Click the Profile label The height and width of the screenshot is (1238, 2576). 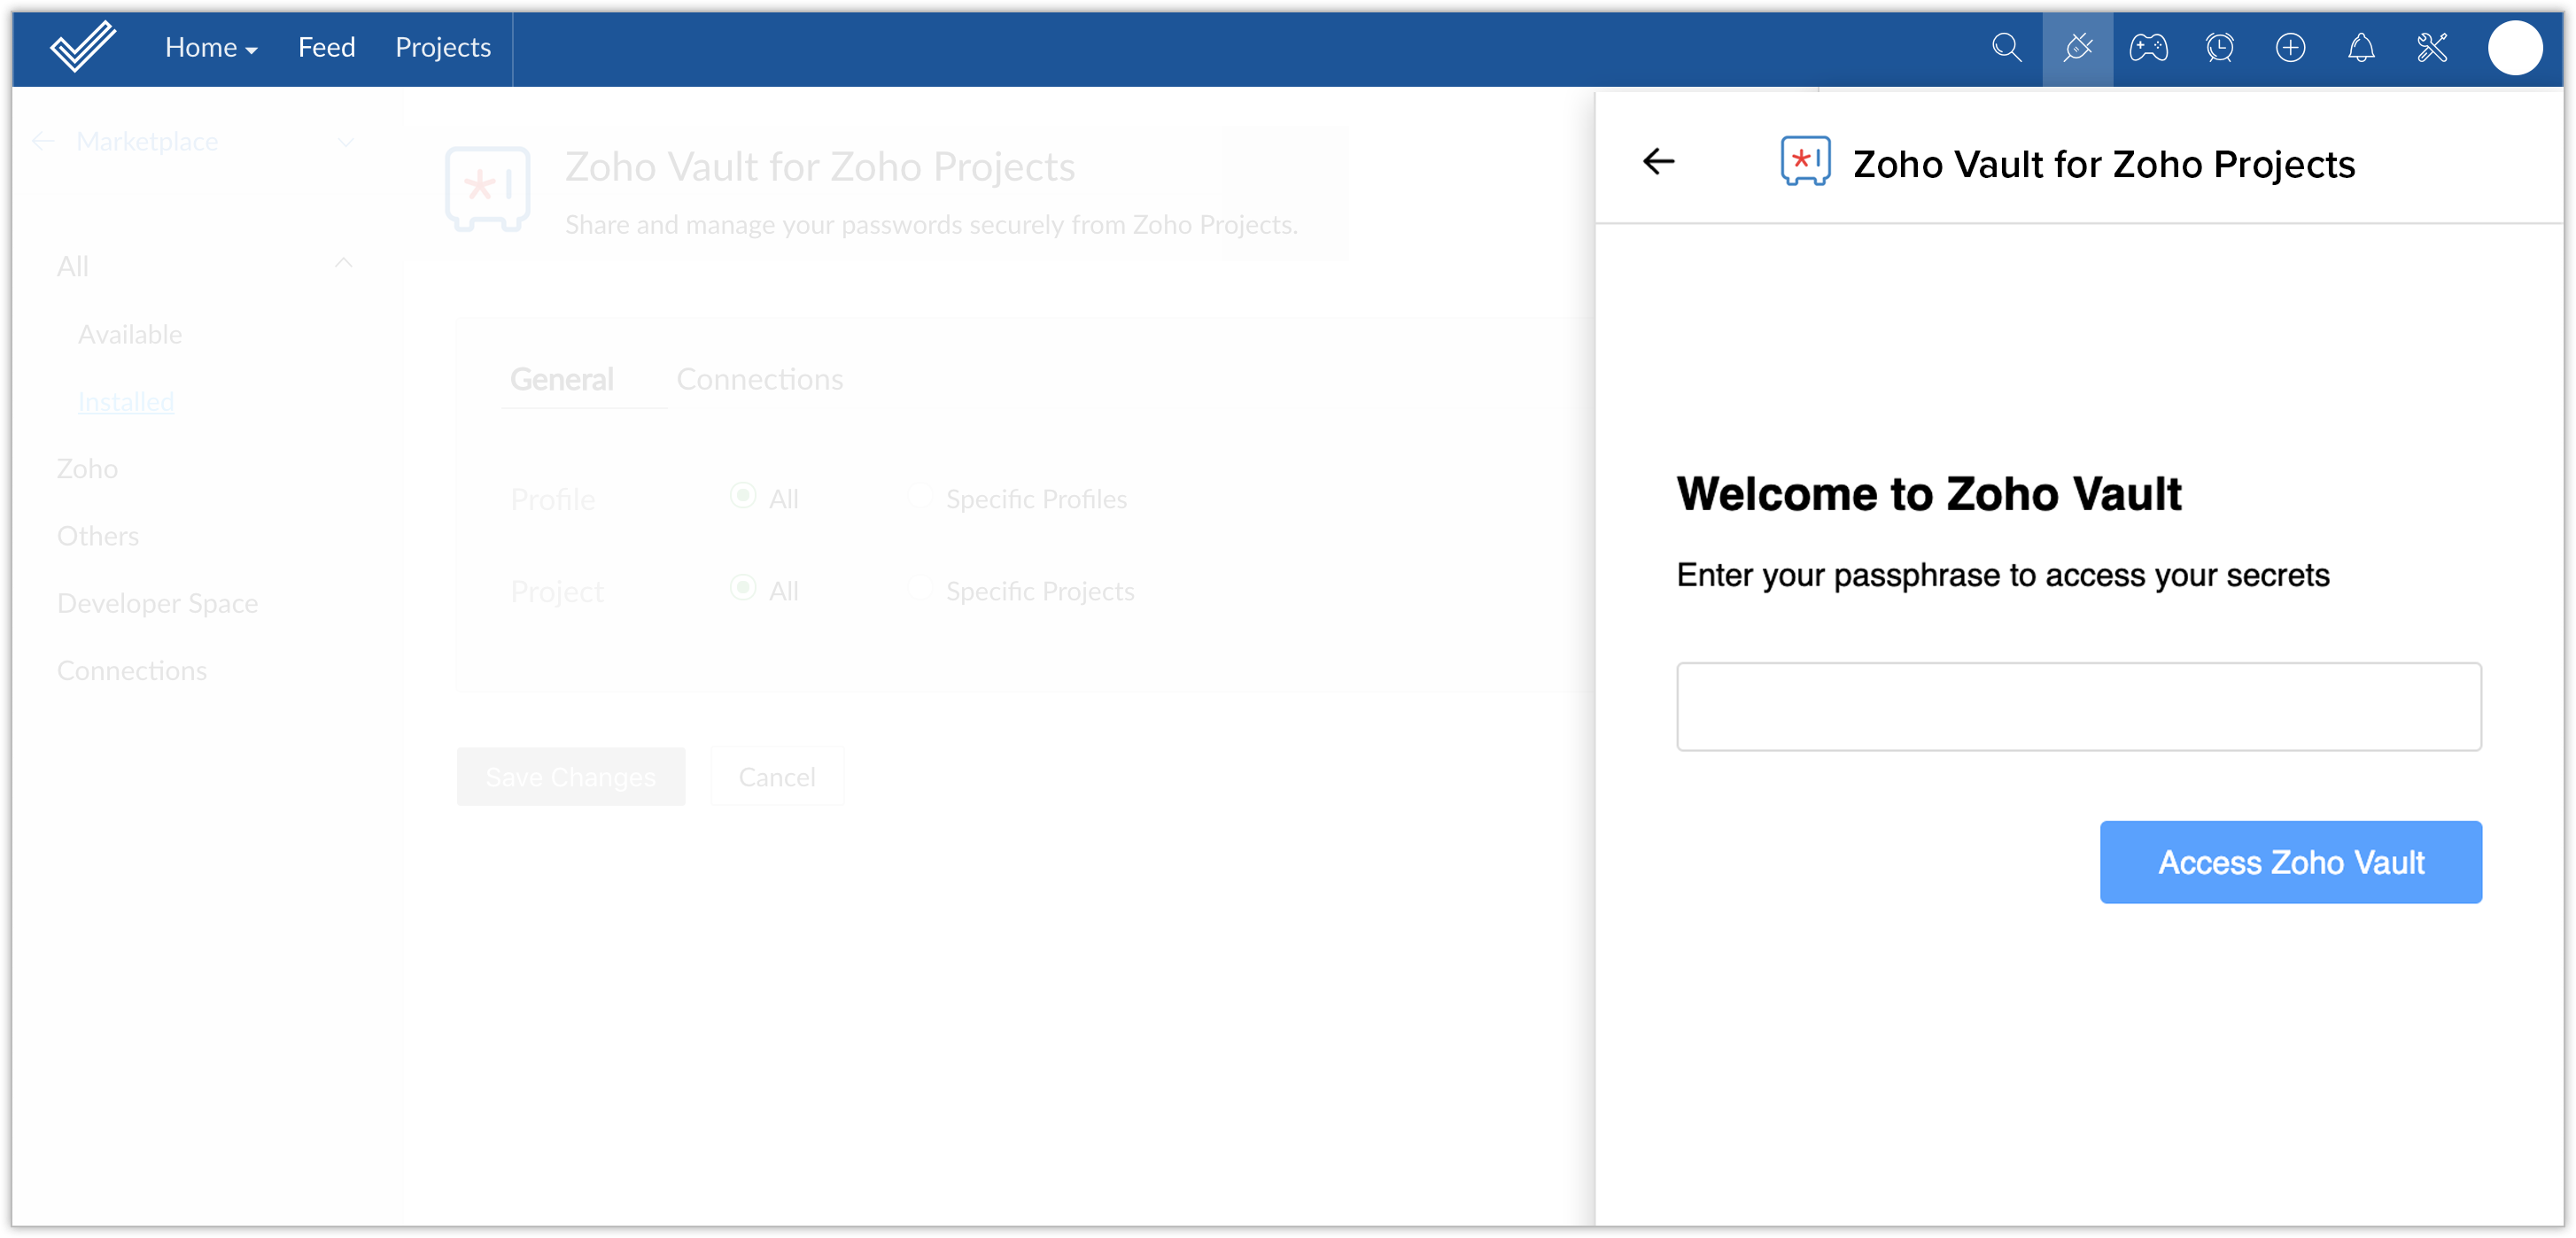point(552,499)
